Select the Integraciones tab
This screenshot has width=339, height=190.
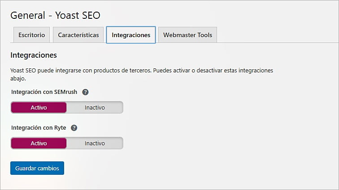[x=131, y=35]
